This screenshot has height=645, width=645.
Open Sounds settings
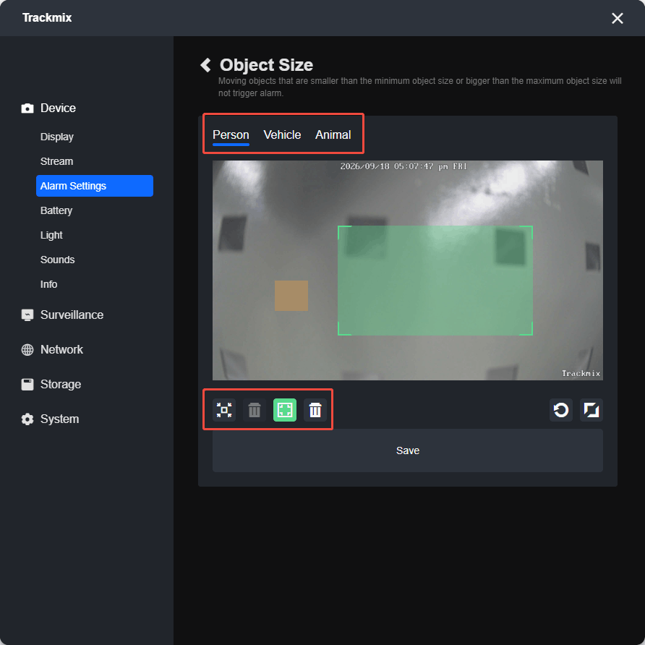[x=58, y=260]
